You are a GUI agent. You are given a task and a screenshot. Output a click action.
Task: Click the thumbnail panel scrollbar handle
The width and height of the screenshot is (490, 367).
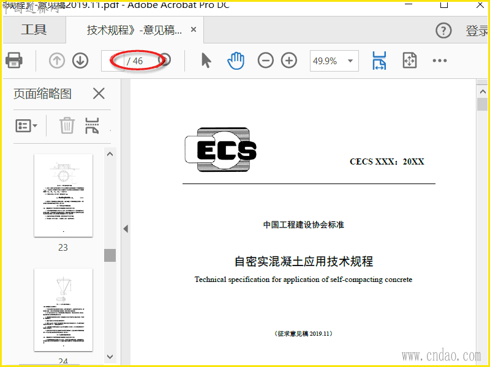tap(110, 255)
